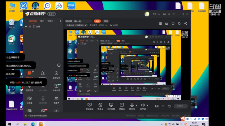The height and width of the screenshot is (126, 225).
Task: Click the layout panel icon above preview
Action: click(173, 23)
